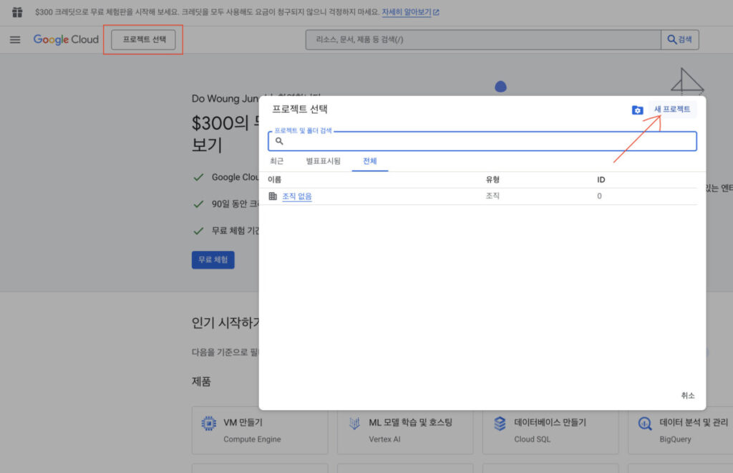The image size is (733, 473).
Task: Click 취소 to cancel the dialog
Action: pos(688,396)
